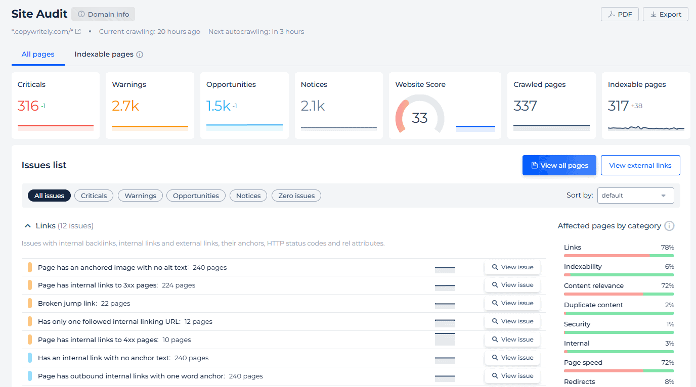Viewport: 696px width, 387px height.
Task: Toggle the Opportunities issue filter
Action: [x=196, y=196]
